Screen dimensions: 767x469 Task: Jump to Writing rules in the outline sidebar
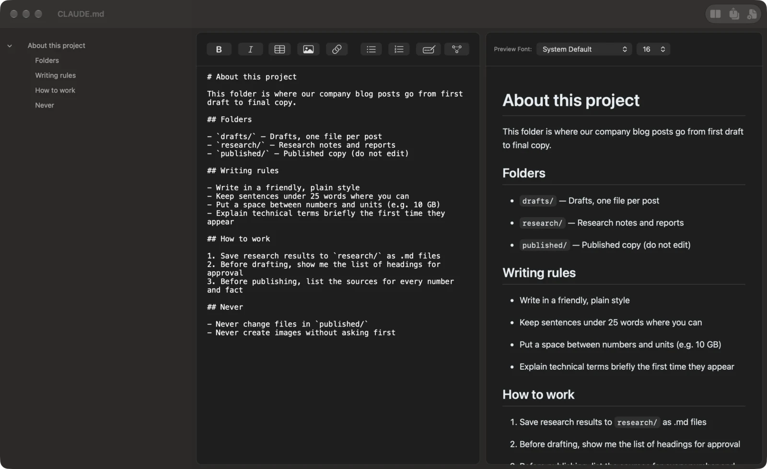tap(56, 75)
